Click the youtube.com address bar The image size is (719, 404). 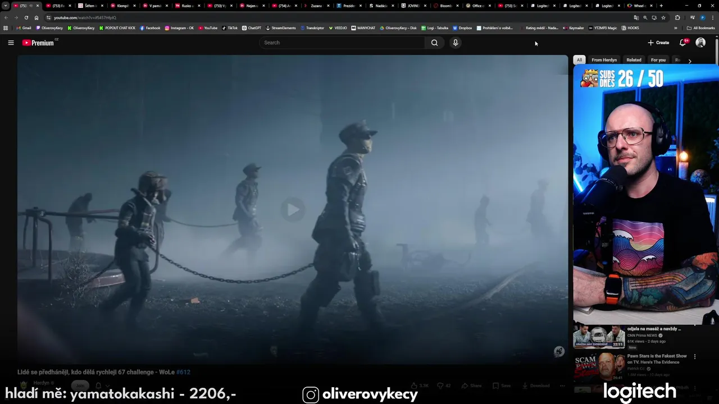point(337,17)
